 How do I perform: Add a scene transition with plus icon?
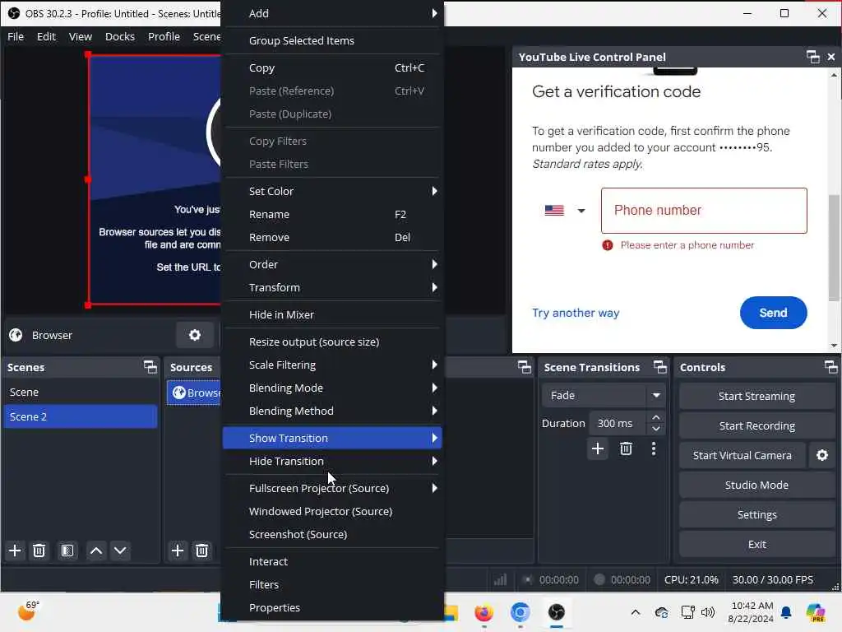(x=598, y=448)
